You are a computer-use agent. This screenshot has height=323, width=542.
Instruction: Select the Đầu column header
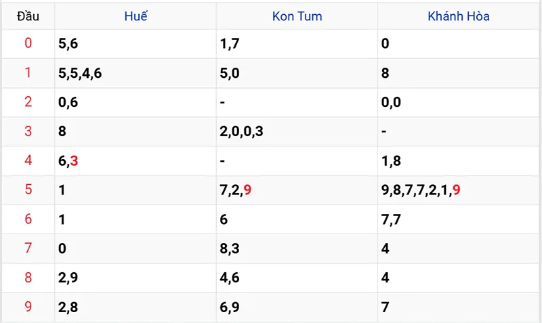(x=28, y=16)
